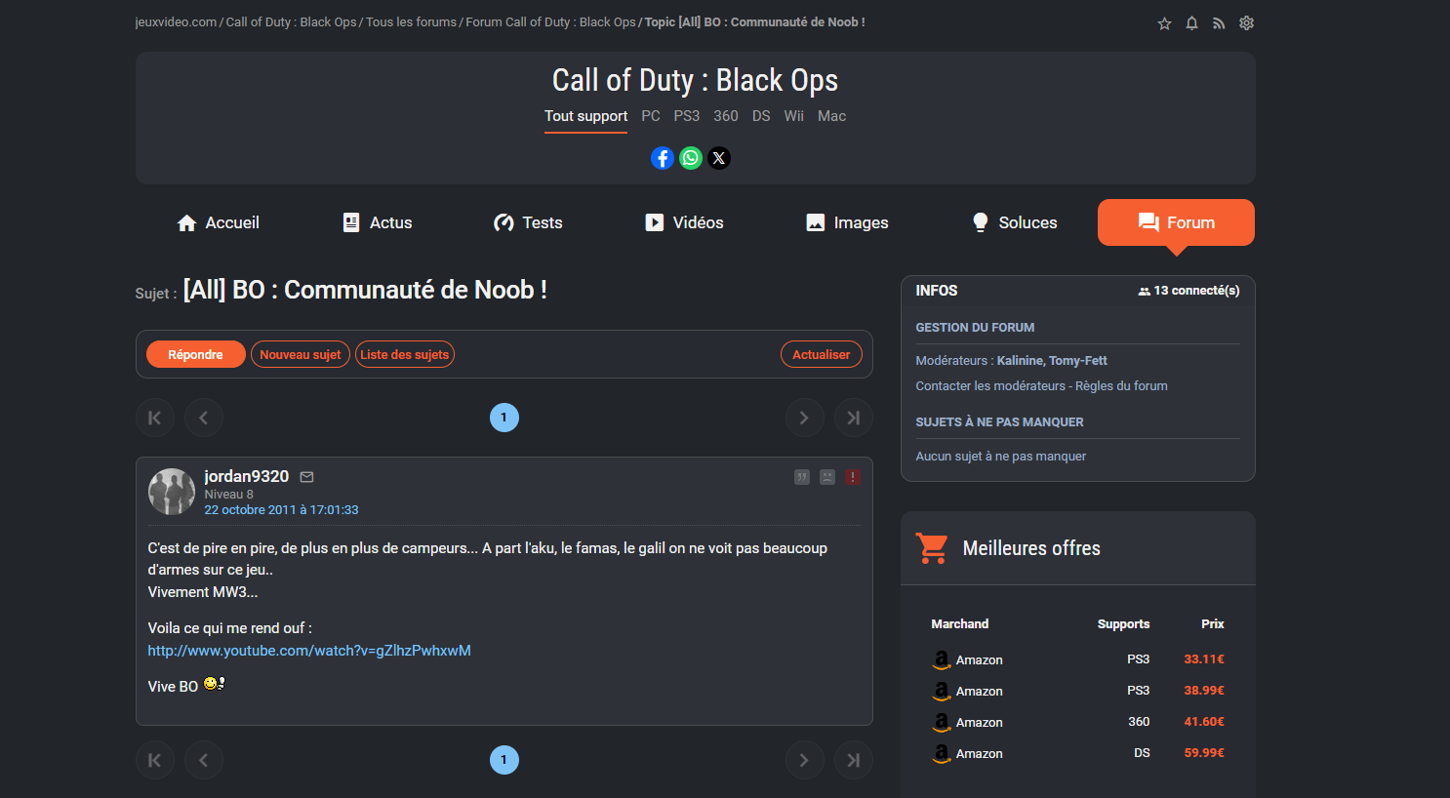Open the Tests section
This screenshot has height=798, width=1450.
tap(528, 222)
